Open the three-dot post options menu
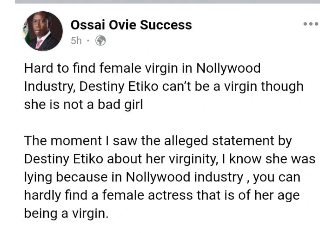320x233 pixels. [311, 24]
